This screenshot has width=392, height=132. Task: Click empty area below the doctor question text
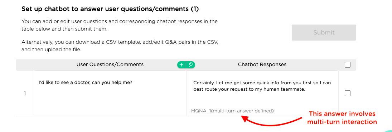(110, 102)
